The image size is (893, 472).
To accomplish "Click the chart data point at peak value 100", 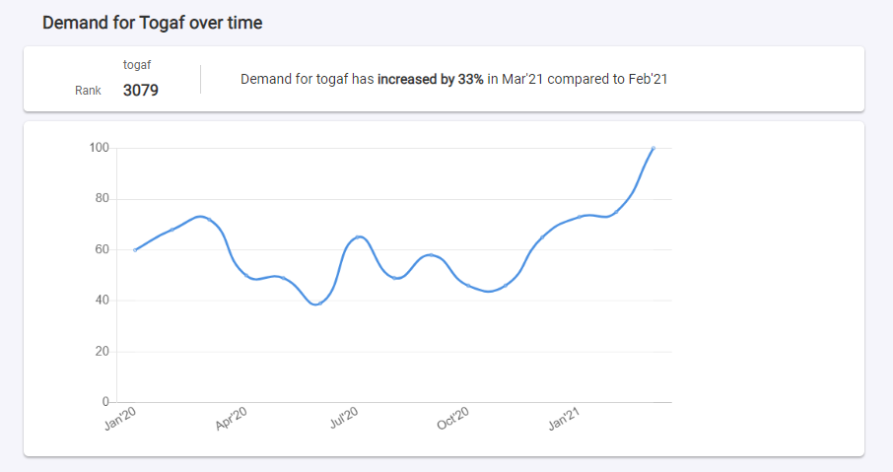I will click(653, 148).
